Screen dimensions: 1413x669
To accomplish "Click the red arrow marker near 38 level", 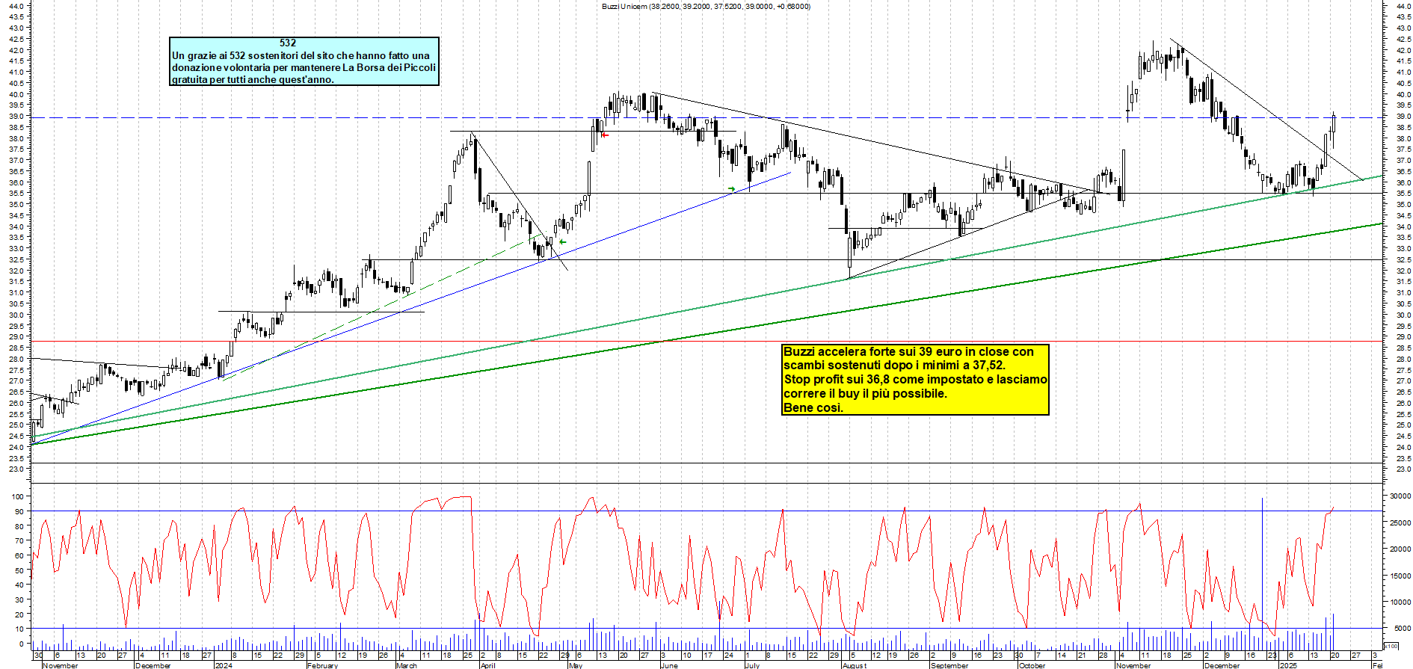I will tap(606, 135).
